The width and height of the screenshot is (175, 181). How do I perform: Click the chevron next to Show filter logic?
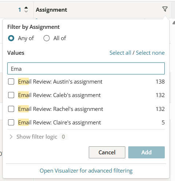pos(11,137)
